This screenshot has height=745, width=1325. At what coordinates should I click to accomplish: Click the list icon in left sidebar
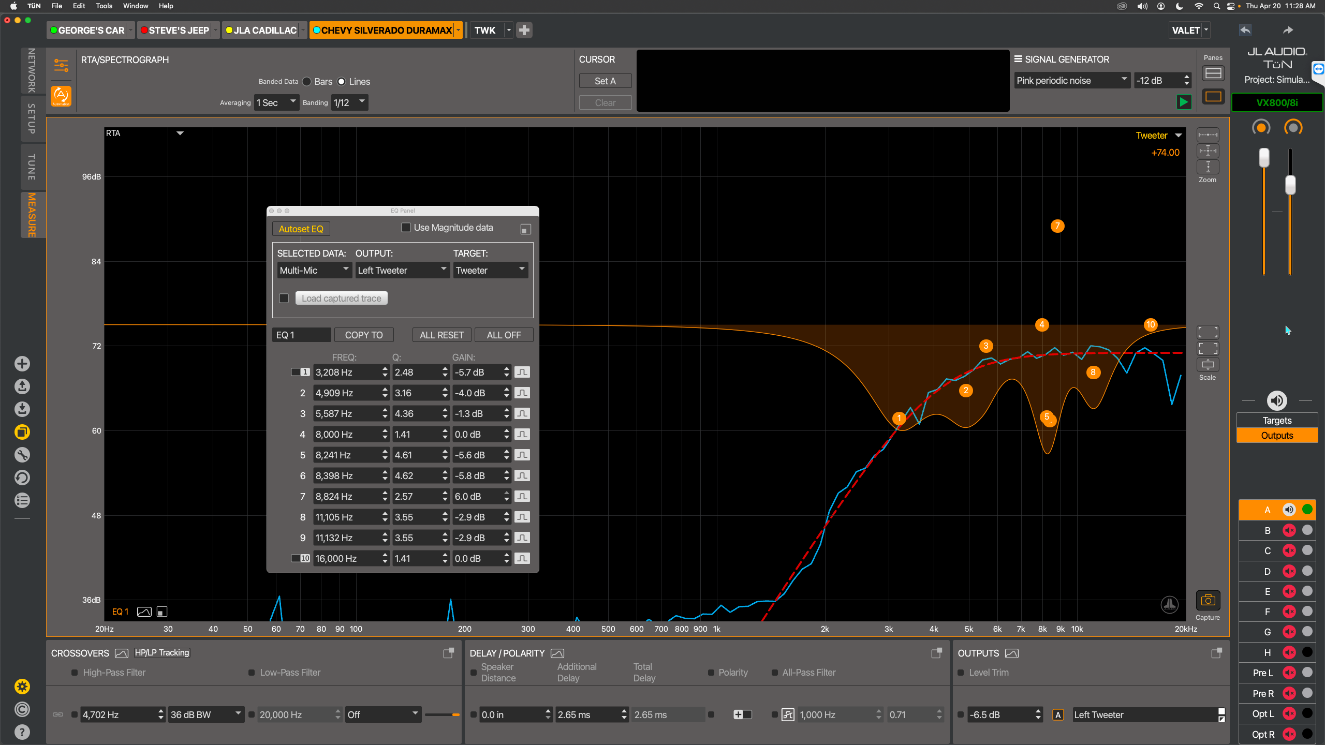[x=22, y=500]
